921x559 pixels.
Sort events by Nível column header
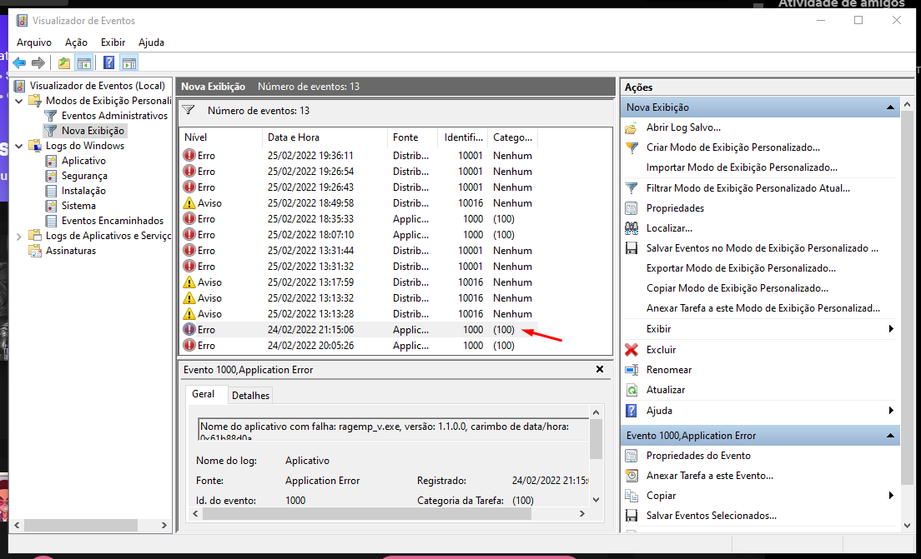click(220, 137)
